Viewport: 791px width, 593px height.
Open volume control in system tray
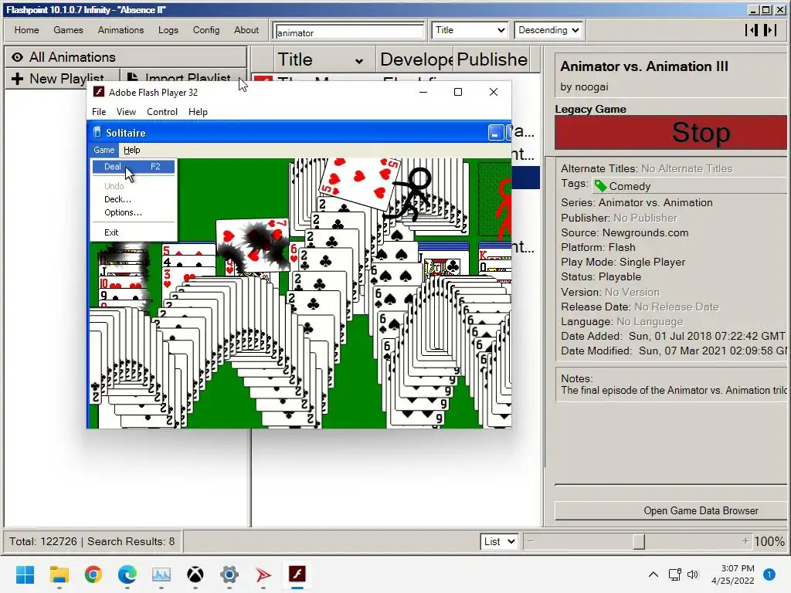point(693,574)
